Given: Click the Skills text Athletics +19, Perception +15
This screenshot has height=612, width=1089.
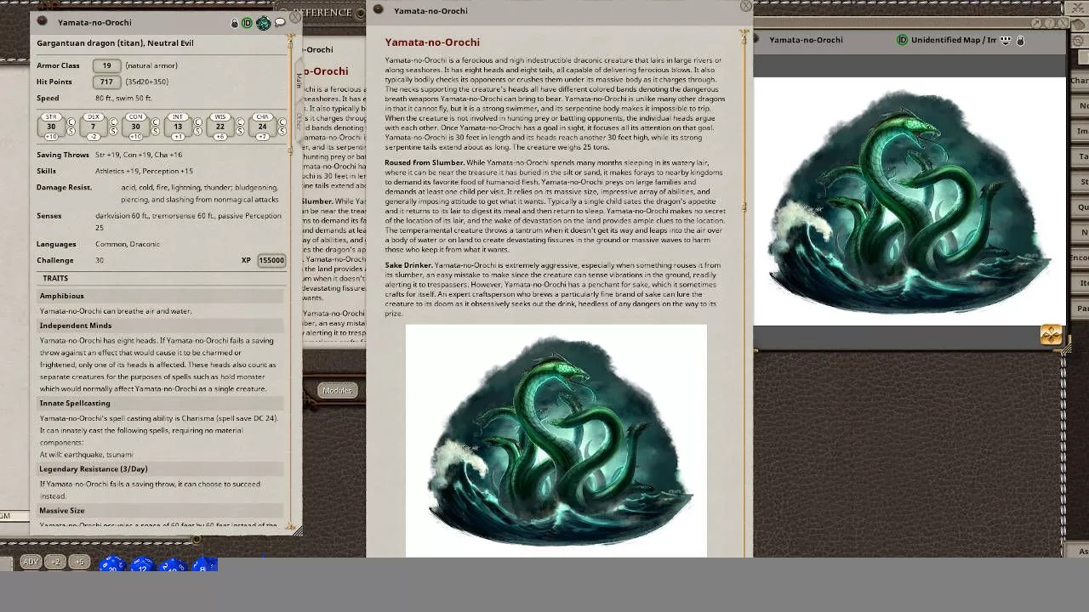Looking at the screenshot, I should [144, 171].
